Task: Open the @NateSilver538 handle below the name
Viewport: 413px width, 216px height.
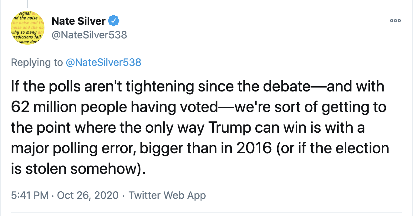Action: click(89, 35)
